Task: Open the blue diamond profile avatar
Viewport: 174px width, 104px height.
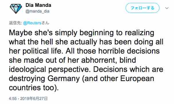Action: click(16, 9)
